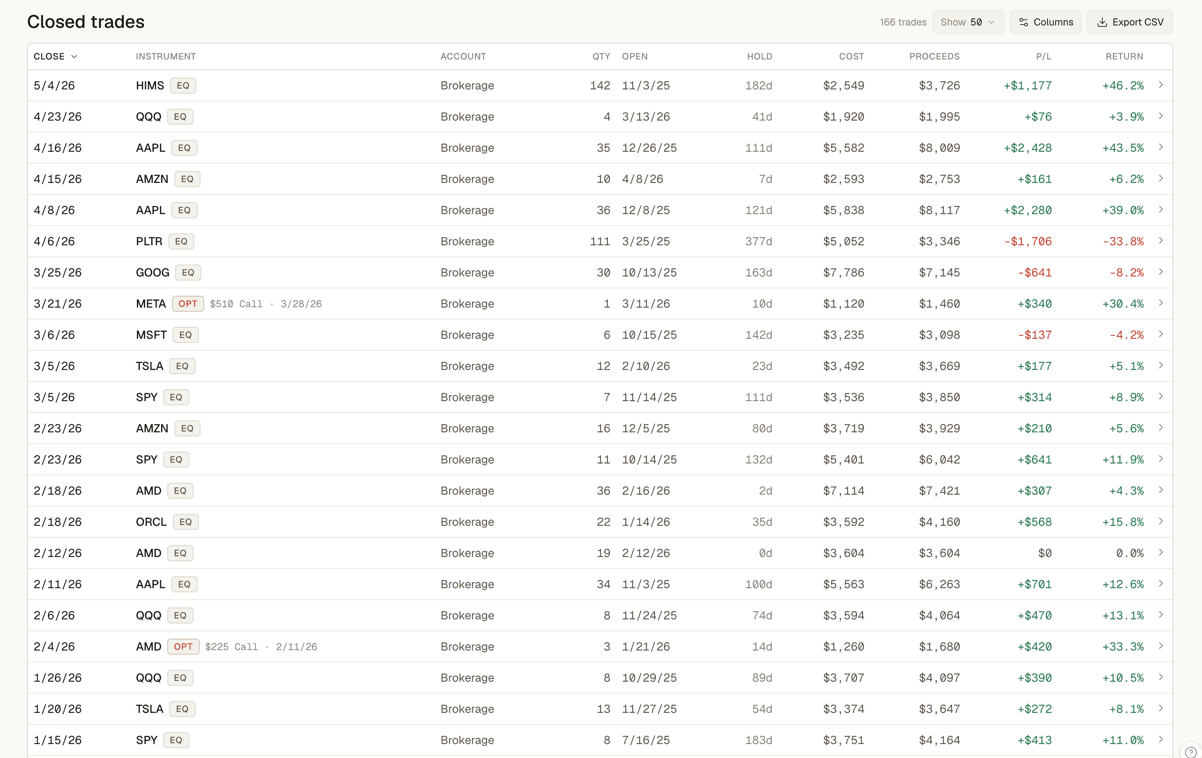1202x758 pixels.
Task: Click the P/L column header
Action: pyautogui.click(x=1043, y=57)
